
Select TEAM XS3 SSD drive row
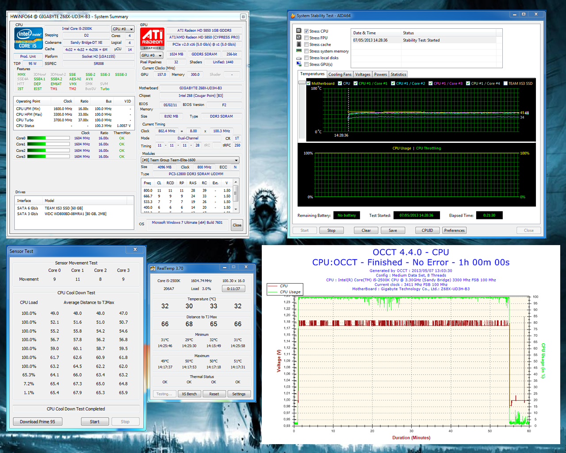point(74,208)
